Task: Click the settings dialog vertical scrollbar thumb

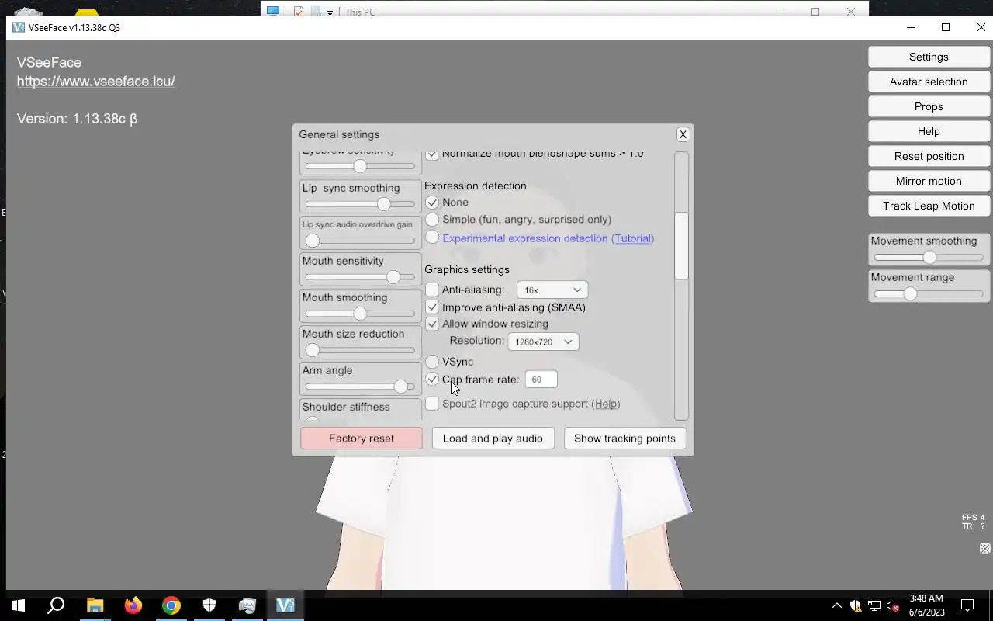Action: [681, 245]
